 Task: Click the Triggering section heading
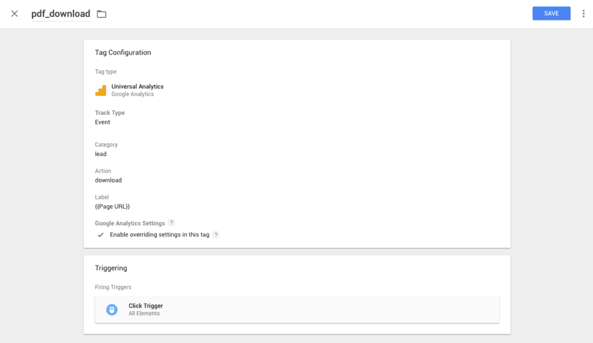click(x=111, y=268)
